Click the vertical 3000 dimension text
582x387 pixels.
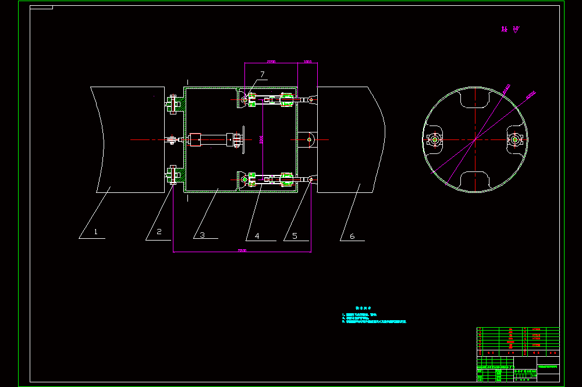[261, 139]
